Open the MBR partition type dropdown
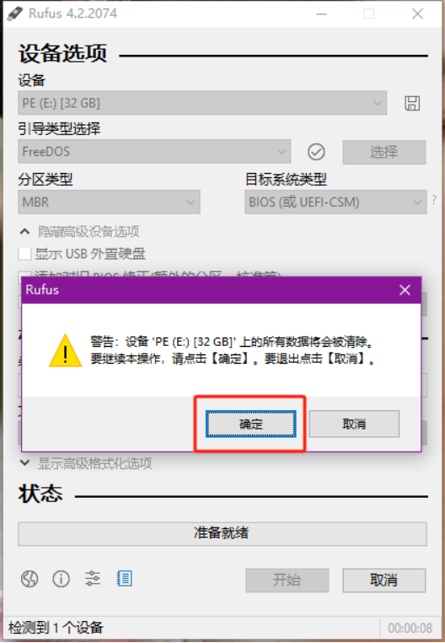Image resolution: width=445 pixels, height=643 pixels. point(109,202)
